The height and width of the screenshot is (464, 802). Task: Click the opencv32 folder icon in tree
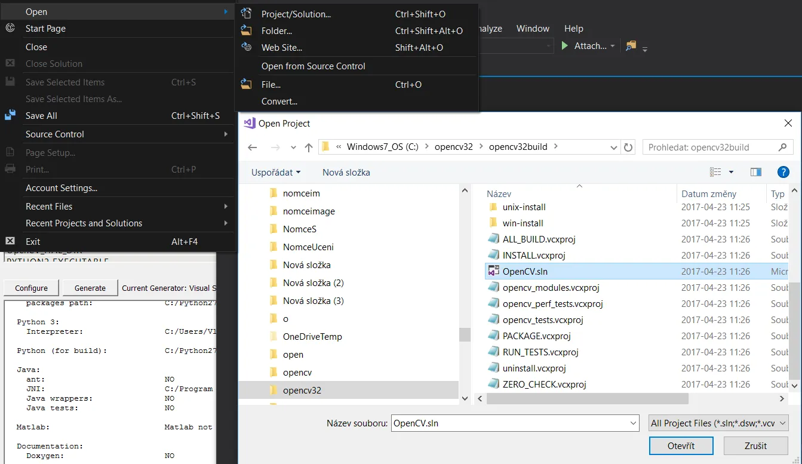tap(274, 390)
